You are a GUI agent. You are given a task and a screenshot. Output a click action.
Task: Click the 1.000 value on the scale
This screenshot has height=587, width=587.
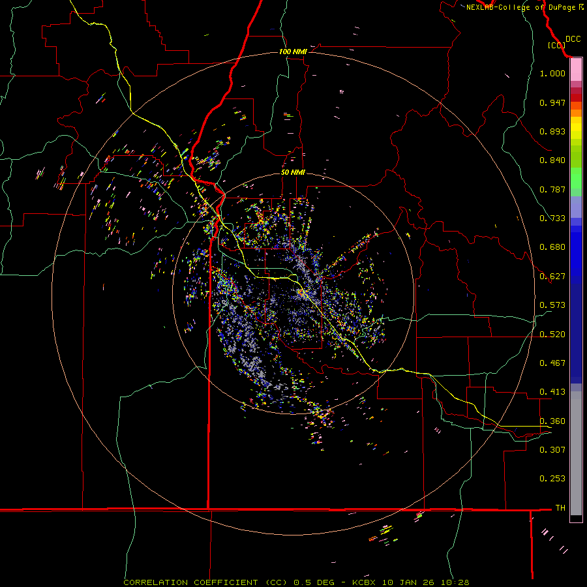tap(552, 73)
